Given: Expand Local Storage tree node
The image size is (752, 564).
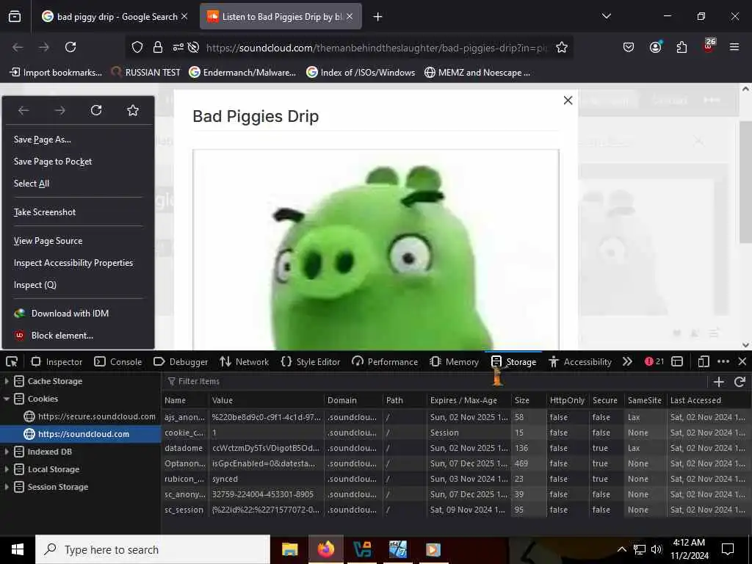Looking at the screenshot, I should coord(6,469).
